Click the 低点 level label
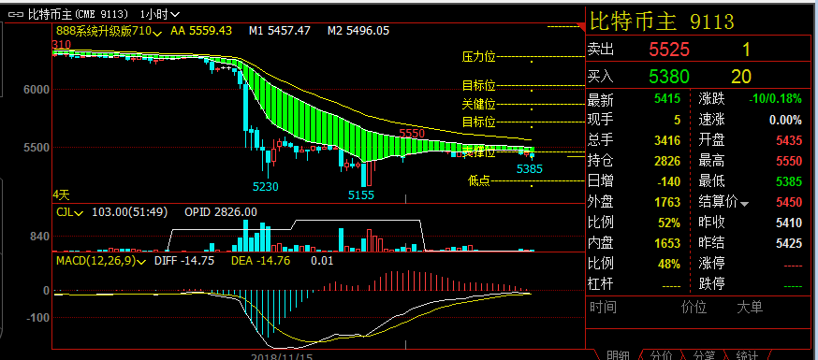The height and width of the screenshot is (360, 818). (479, 180)
